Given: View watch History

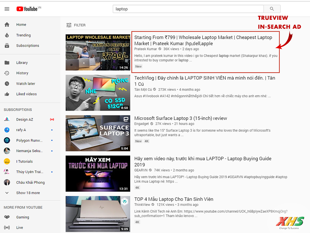Looking at the screenshot, I should tap(22, 73).
